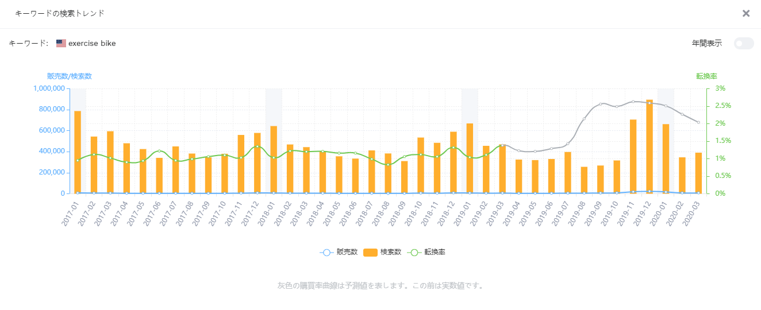Click the 2020-03 gray forecast curve point

pyautogui.click(x=698, y=122)
